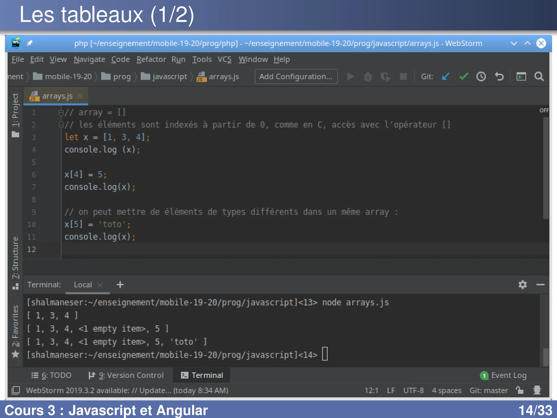Screen dimensions: 557x418
Task: Click the Run with Coverage icon
Action: 385,77
